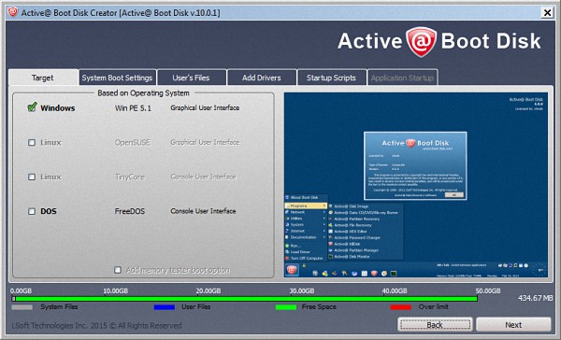Click 'Console User Interface' text in the TinyCore row
The height and width of the screenshot is (340, 561).
(203, 177)
